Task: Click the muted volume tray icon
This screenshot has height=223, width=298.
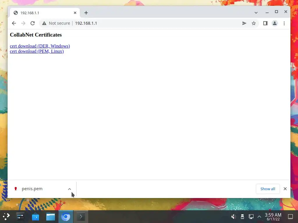Action: click(234, 217)
